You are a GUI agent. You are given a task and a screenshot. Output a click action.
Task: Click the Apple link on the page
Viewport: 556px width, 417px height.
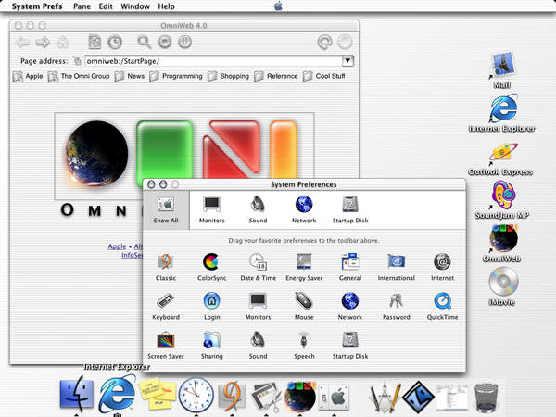click(x=116, y=246)
